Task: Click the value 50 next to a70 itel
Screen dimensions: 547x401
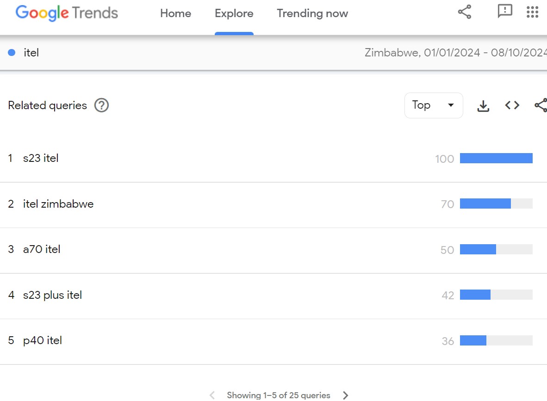Action: [447, 250]
